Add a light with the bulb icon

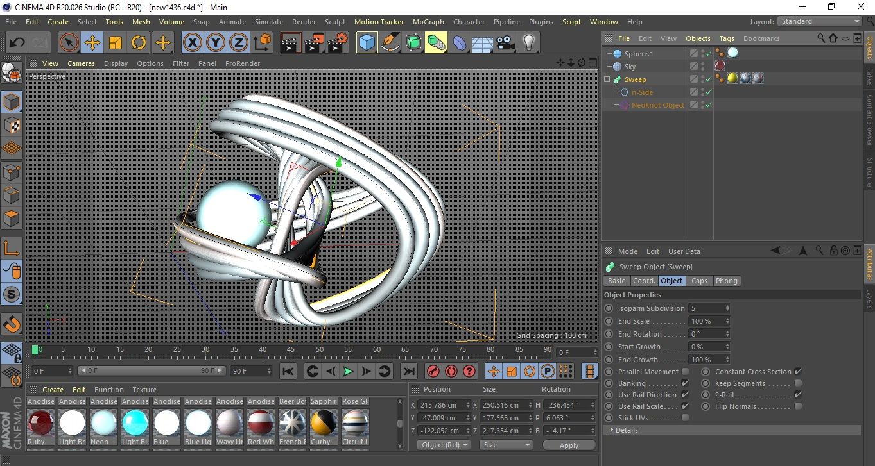click(528, 43)
